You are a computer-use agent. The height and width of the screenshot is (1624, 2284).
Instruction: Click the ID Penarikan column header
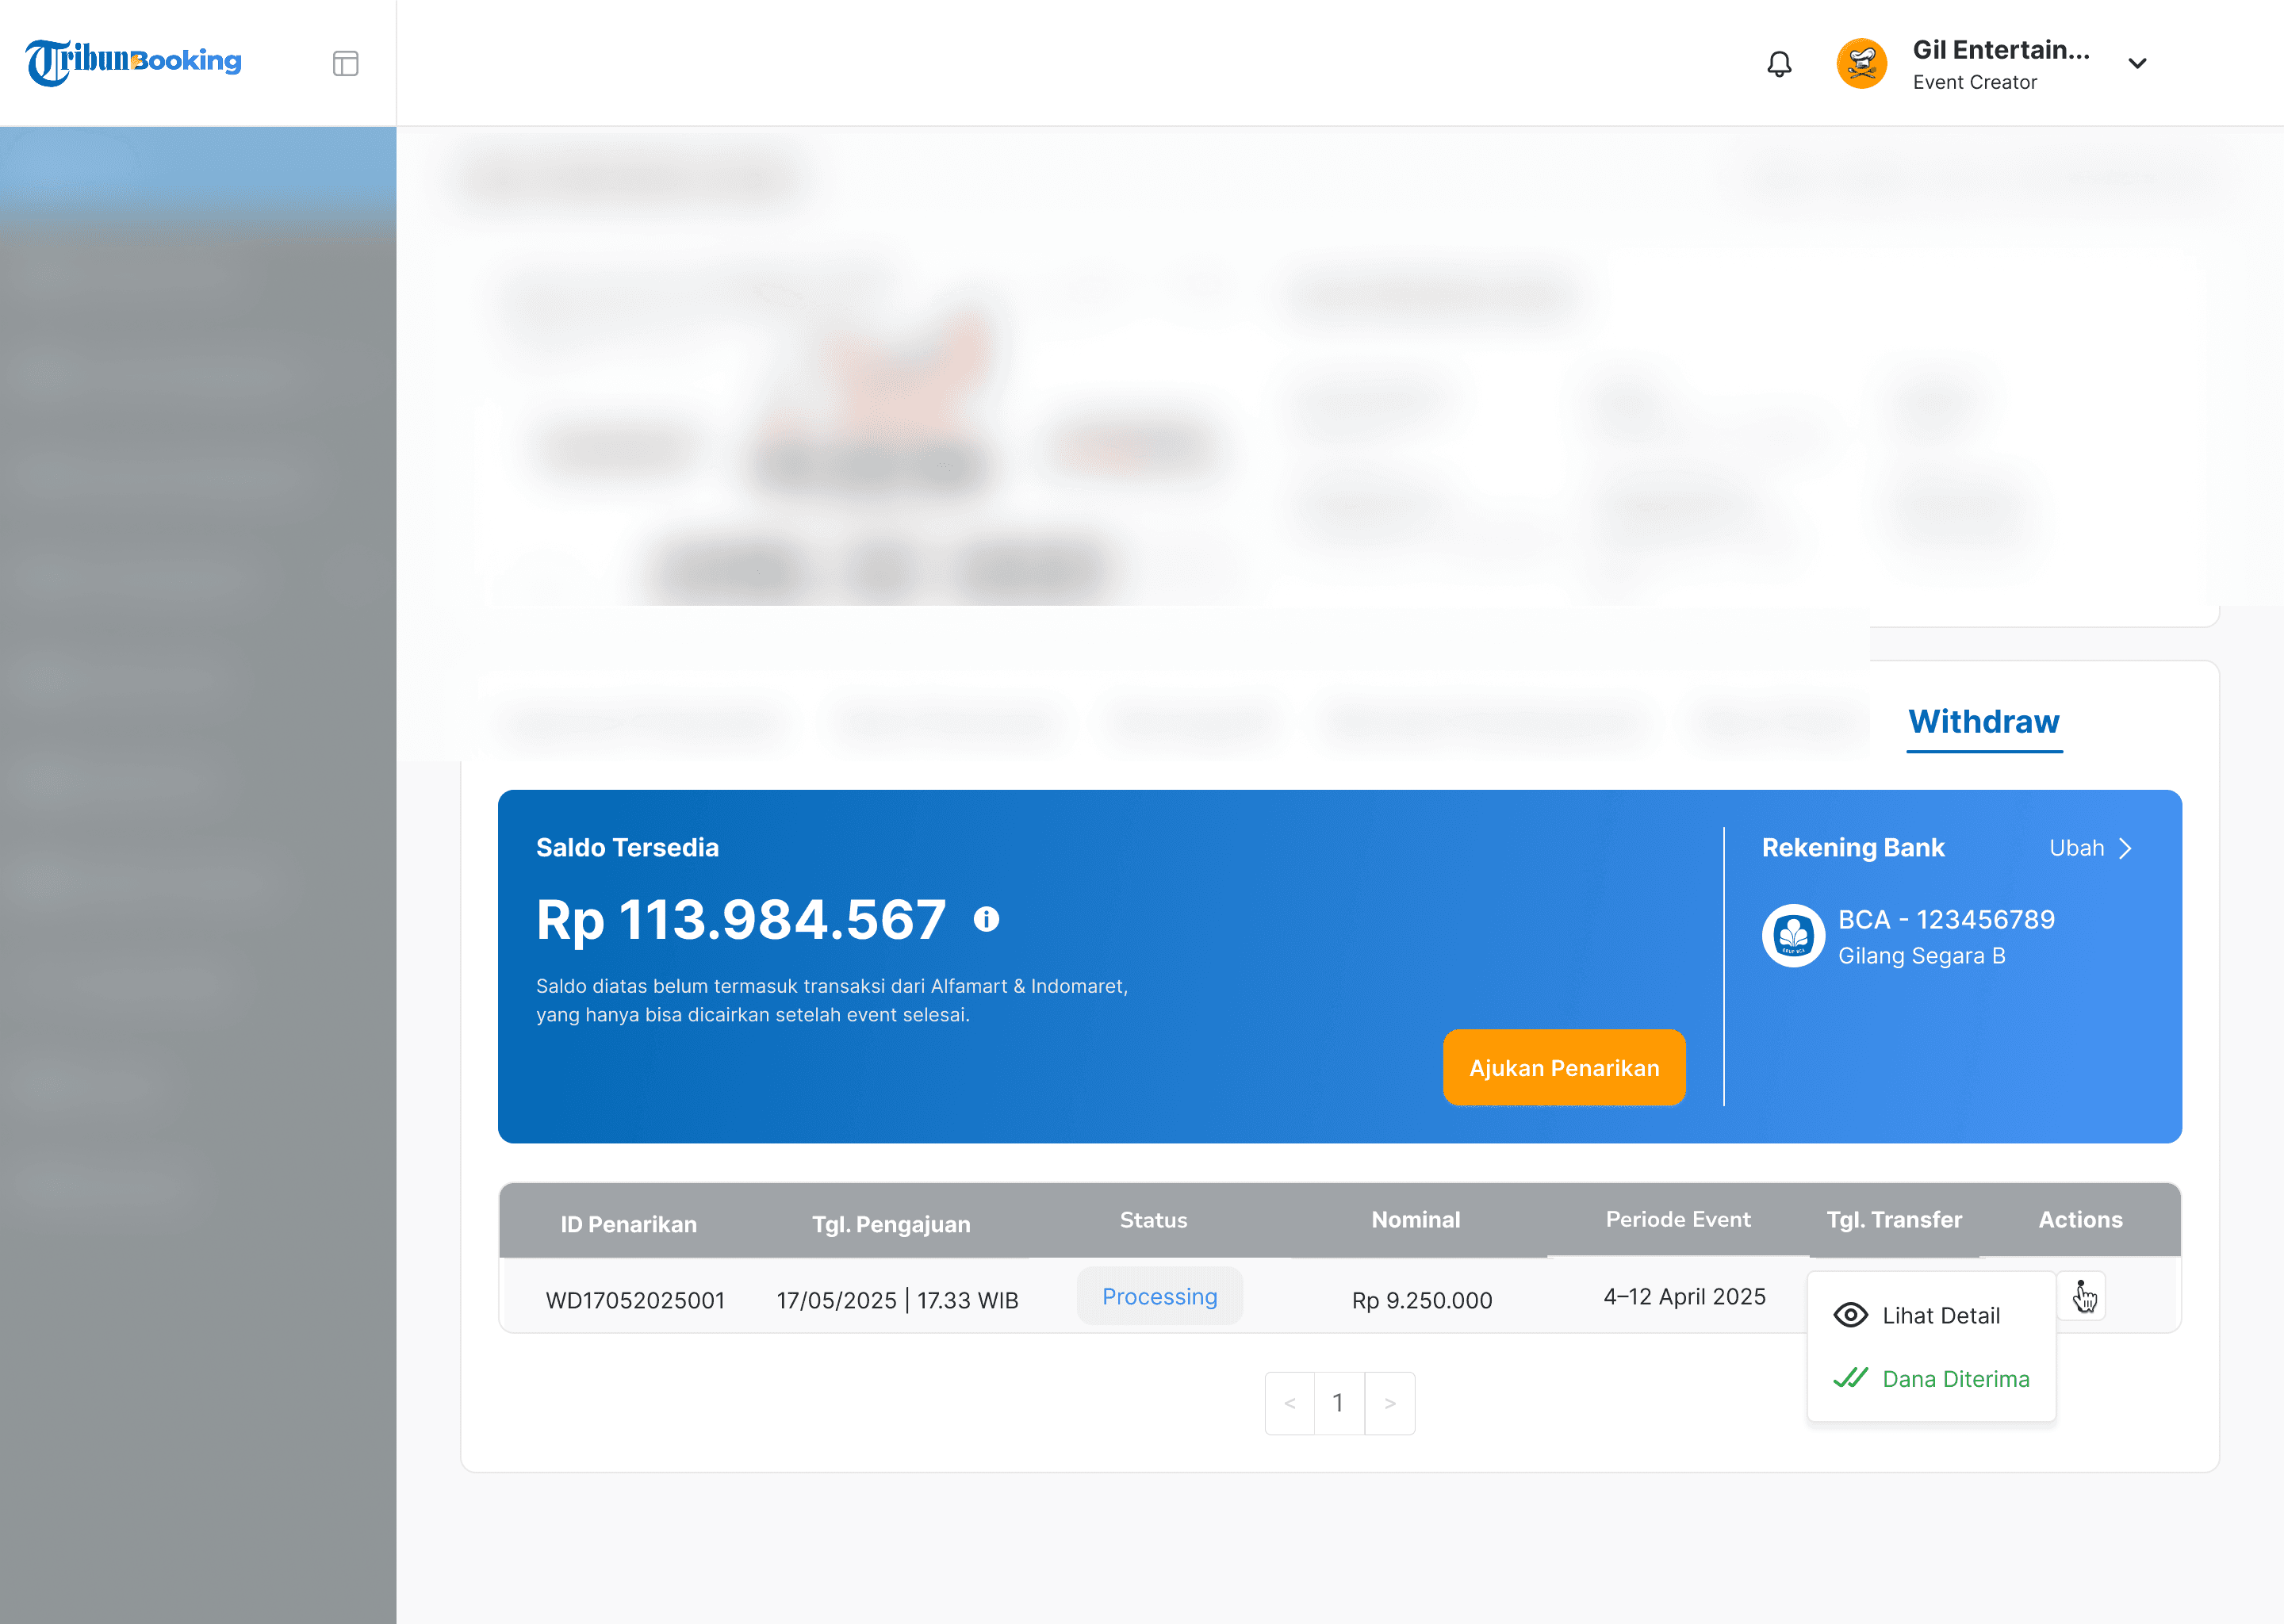[x=628, y=1224]
